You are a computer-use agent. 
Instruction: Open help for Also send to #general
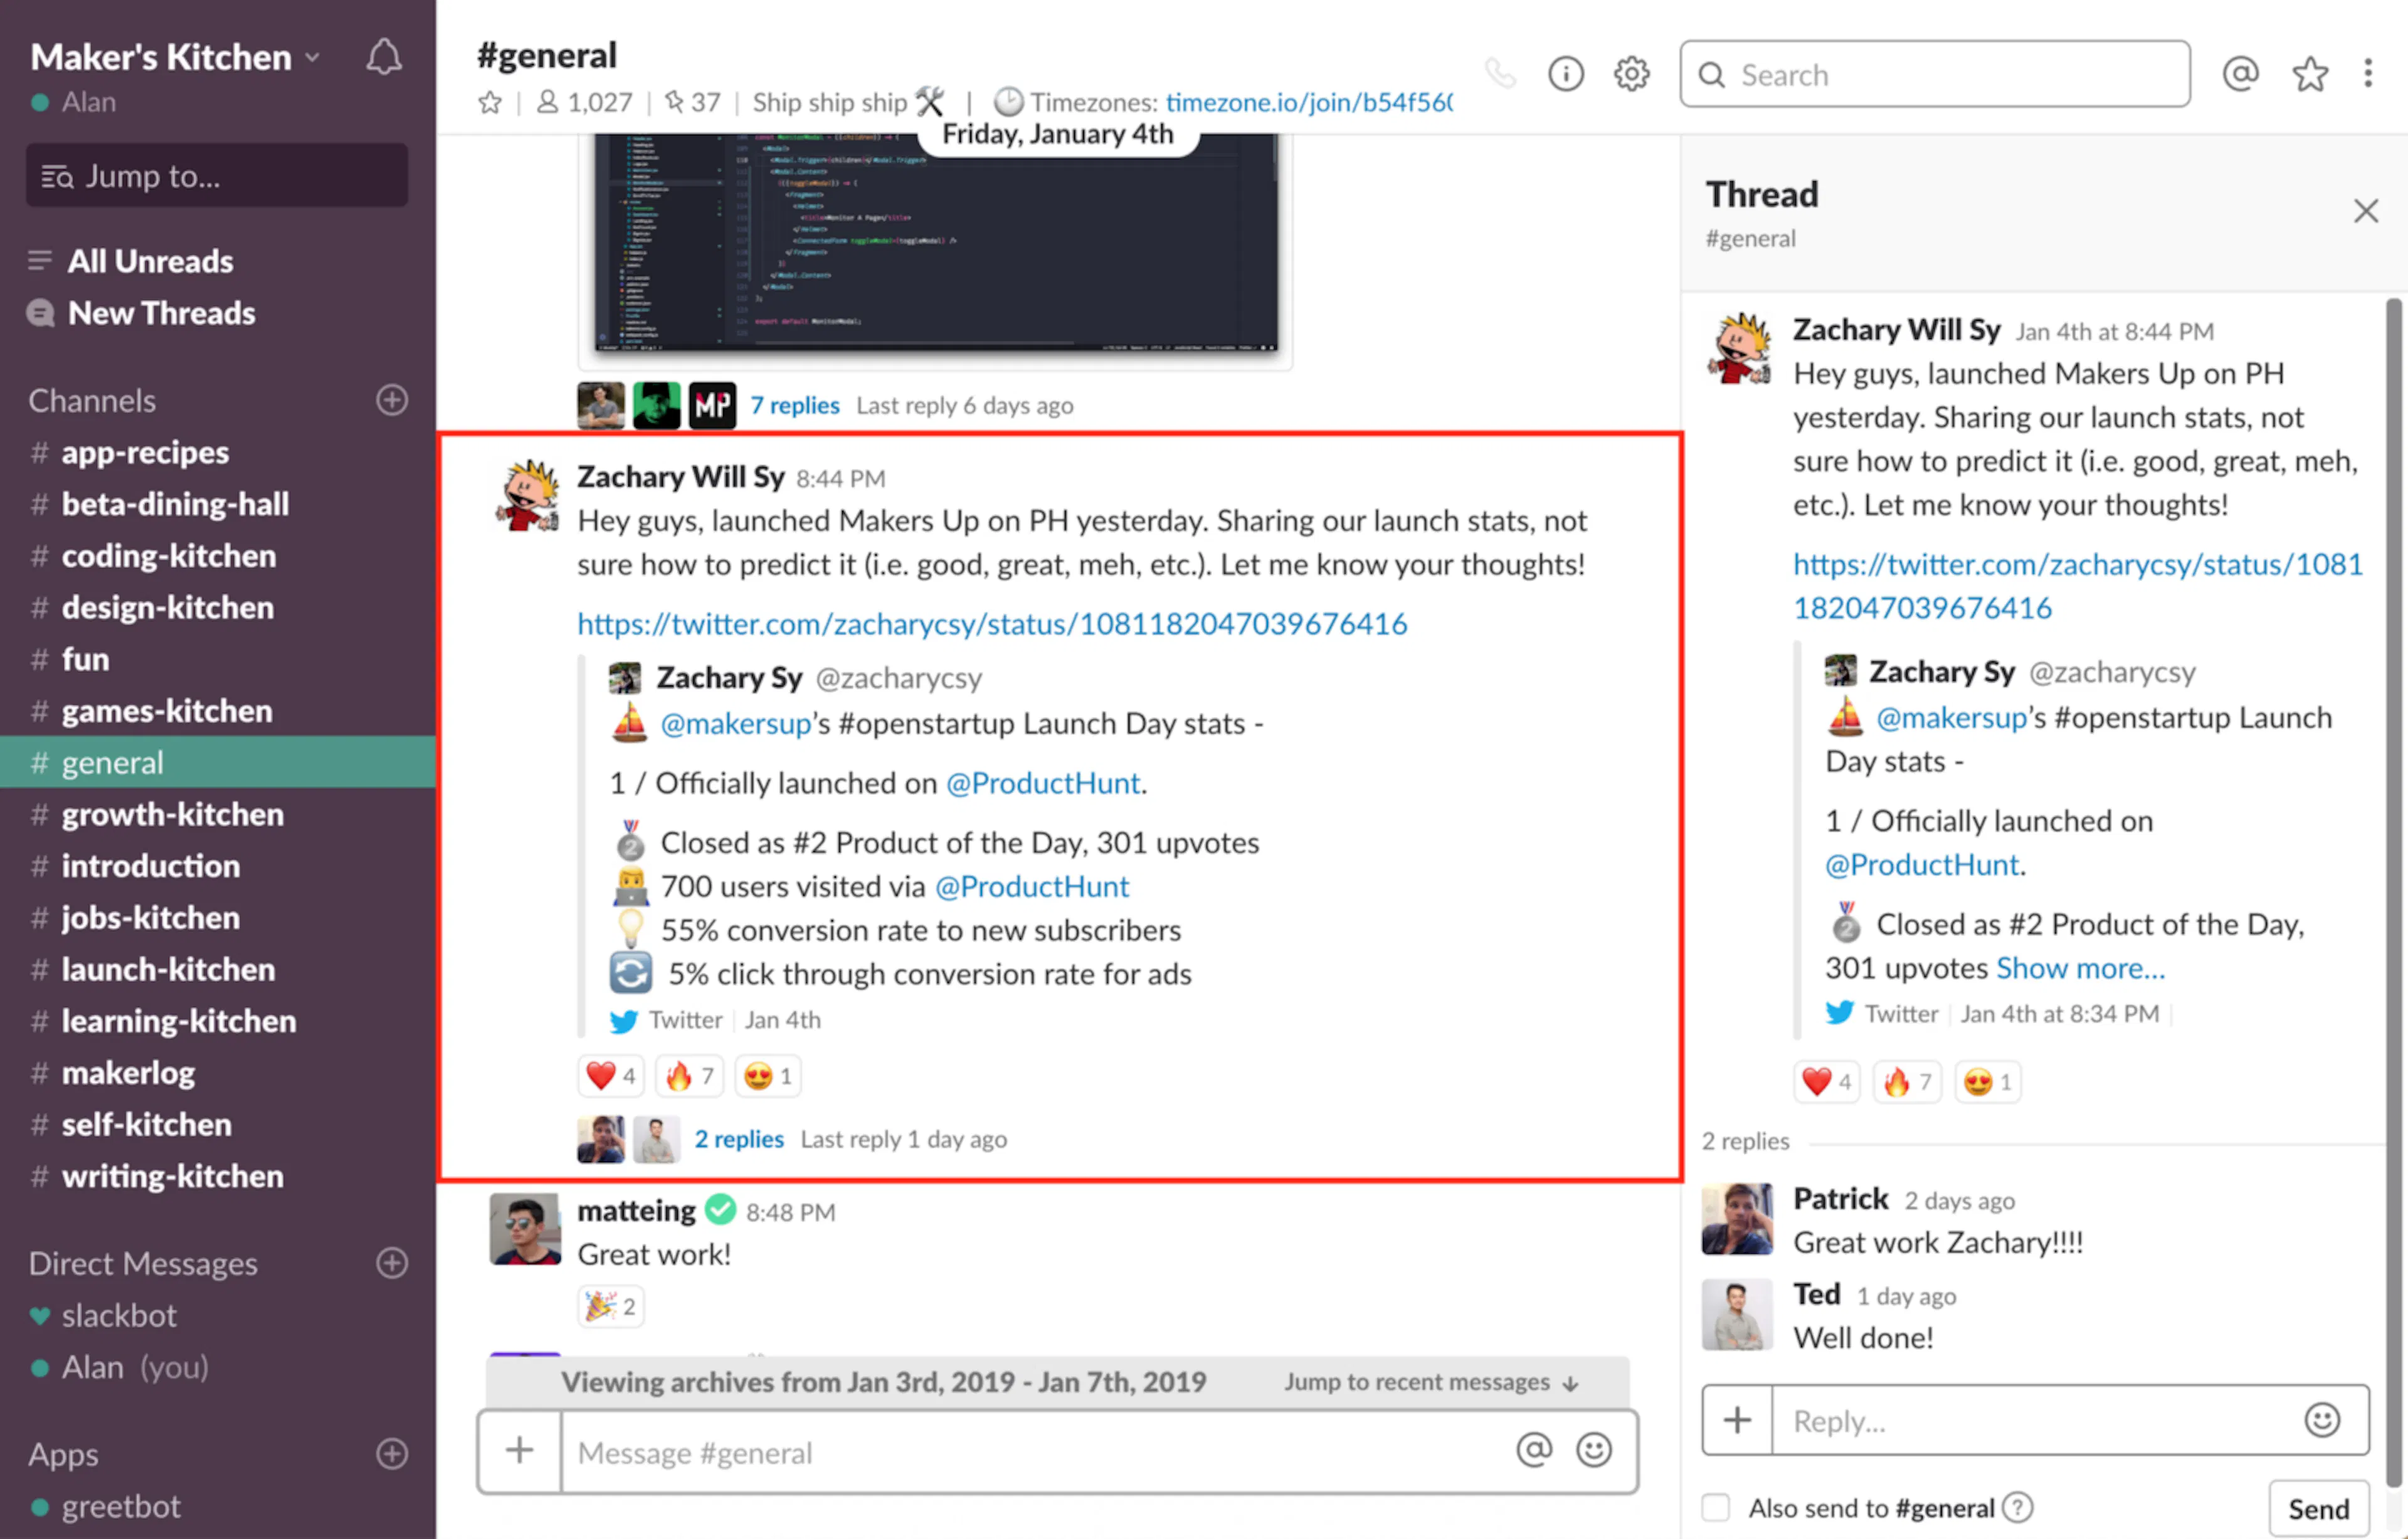2018,1507
